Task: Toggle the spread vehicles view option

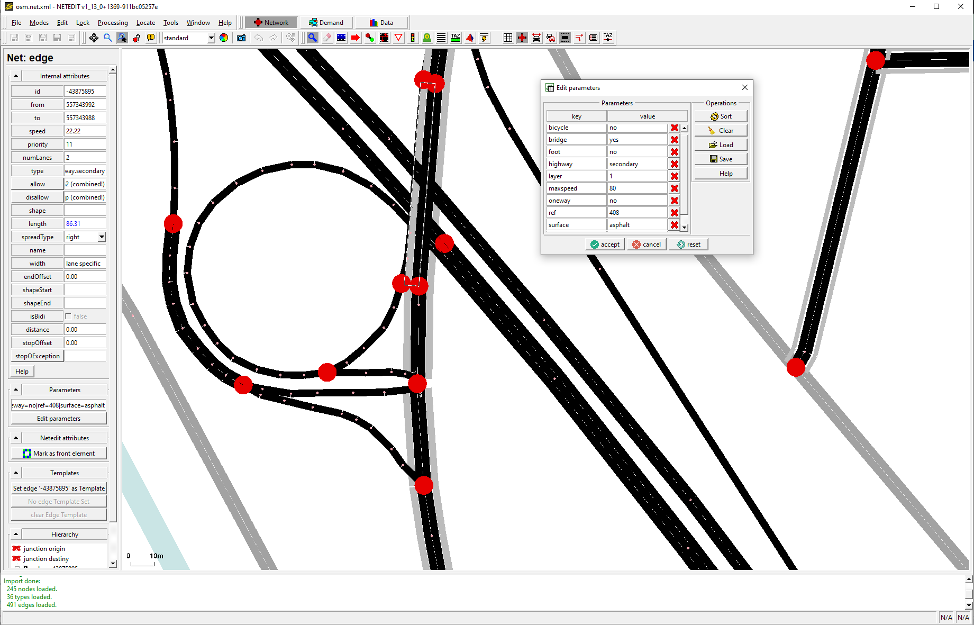Action: tap(536, 38)
